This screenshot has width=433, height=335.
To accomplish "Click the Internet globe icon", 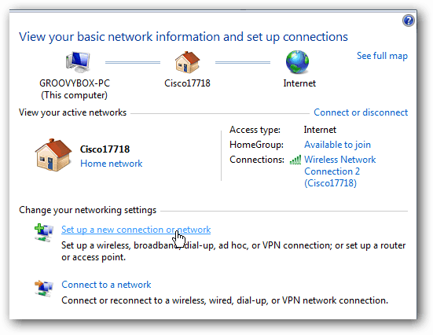I will tap(297, 62).
